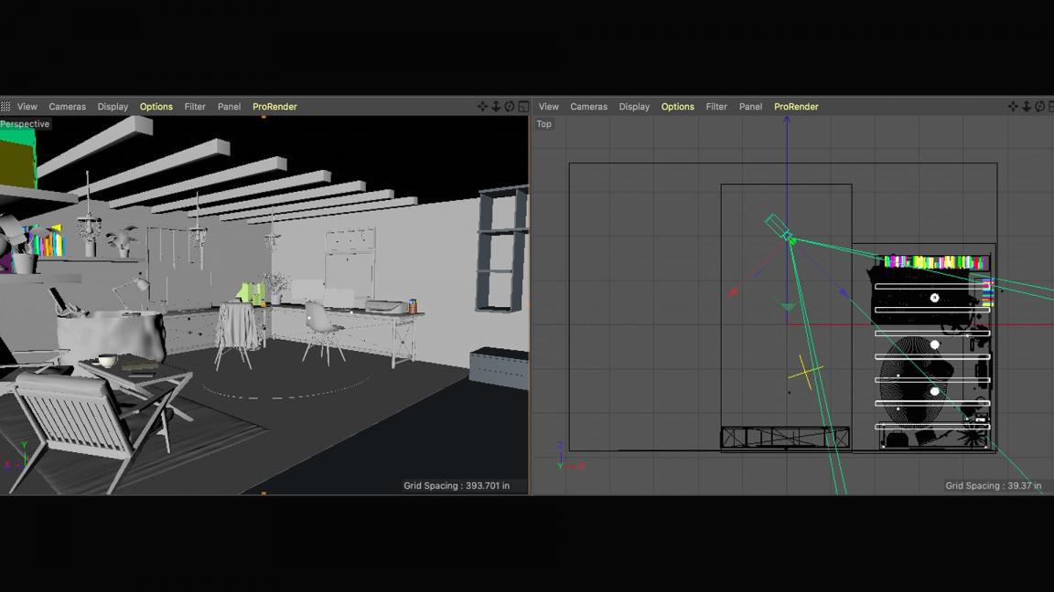Select the camera object in the Top viewport
The width and height of the screenshot is (1054, 592).
pos(780,227)
